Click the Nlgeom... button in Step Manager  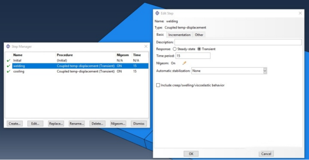(118, 124)
